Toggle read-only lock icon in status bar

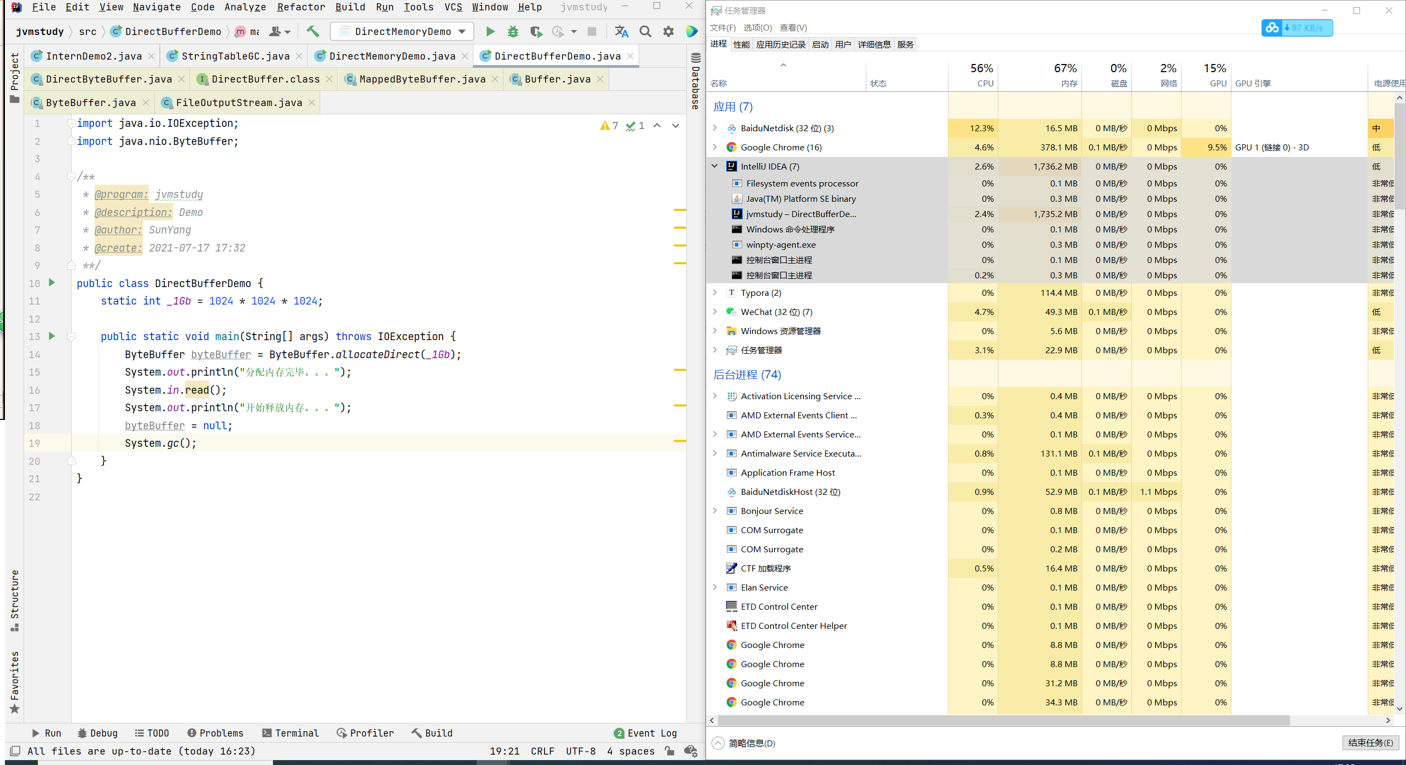coord(669,751)
